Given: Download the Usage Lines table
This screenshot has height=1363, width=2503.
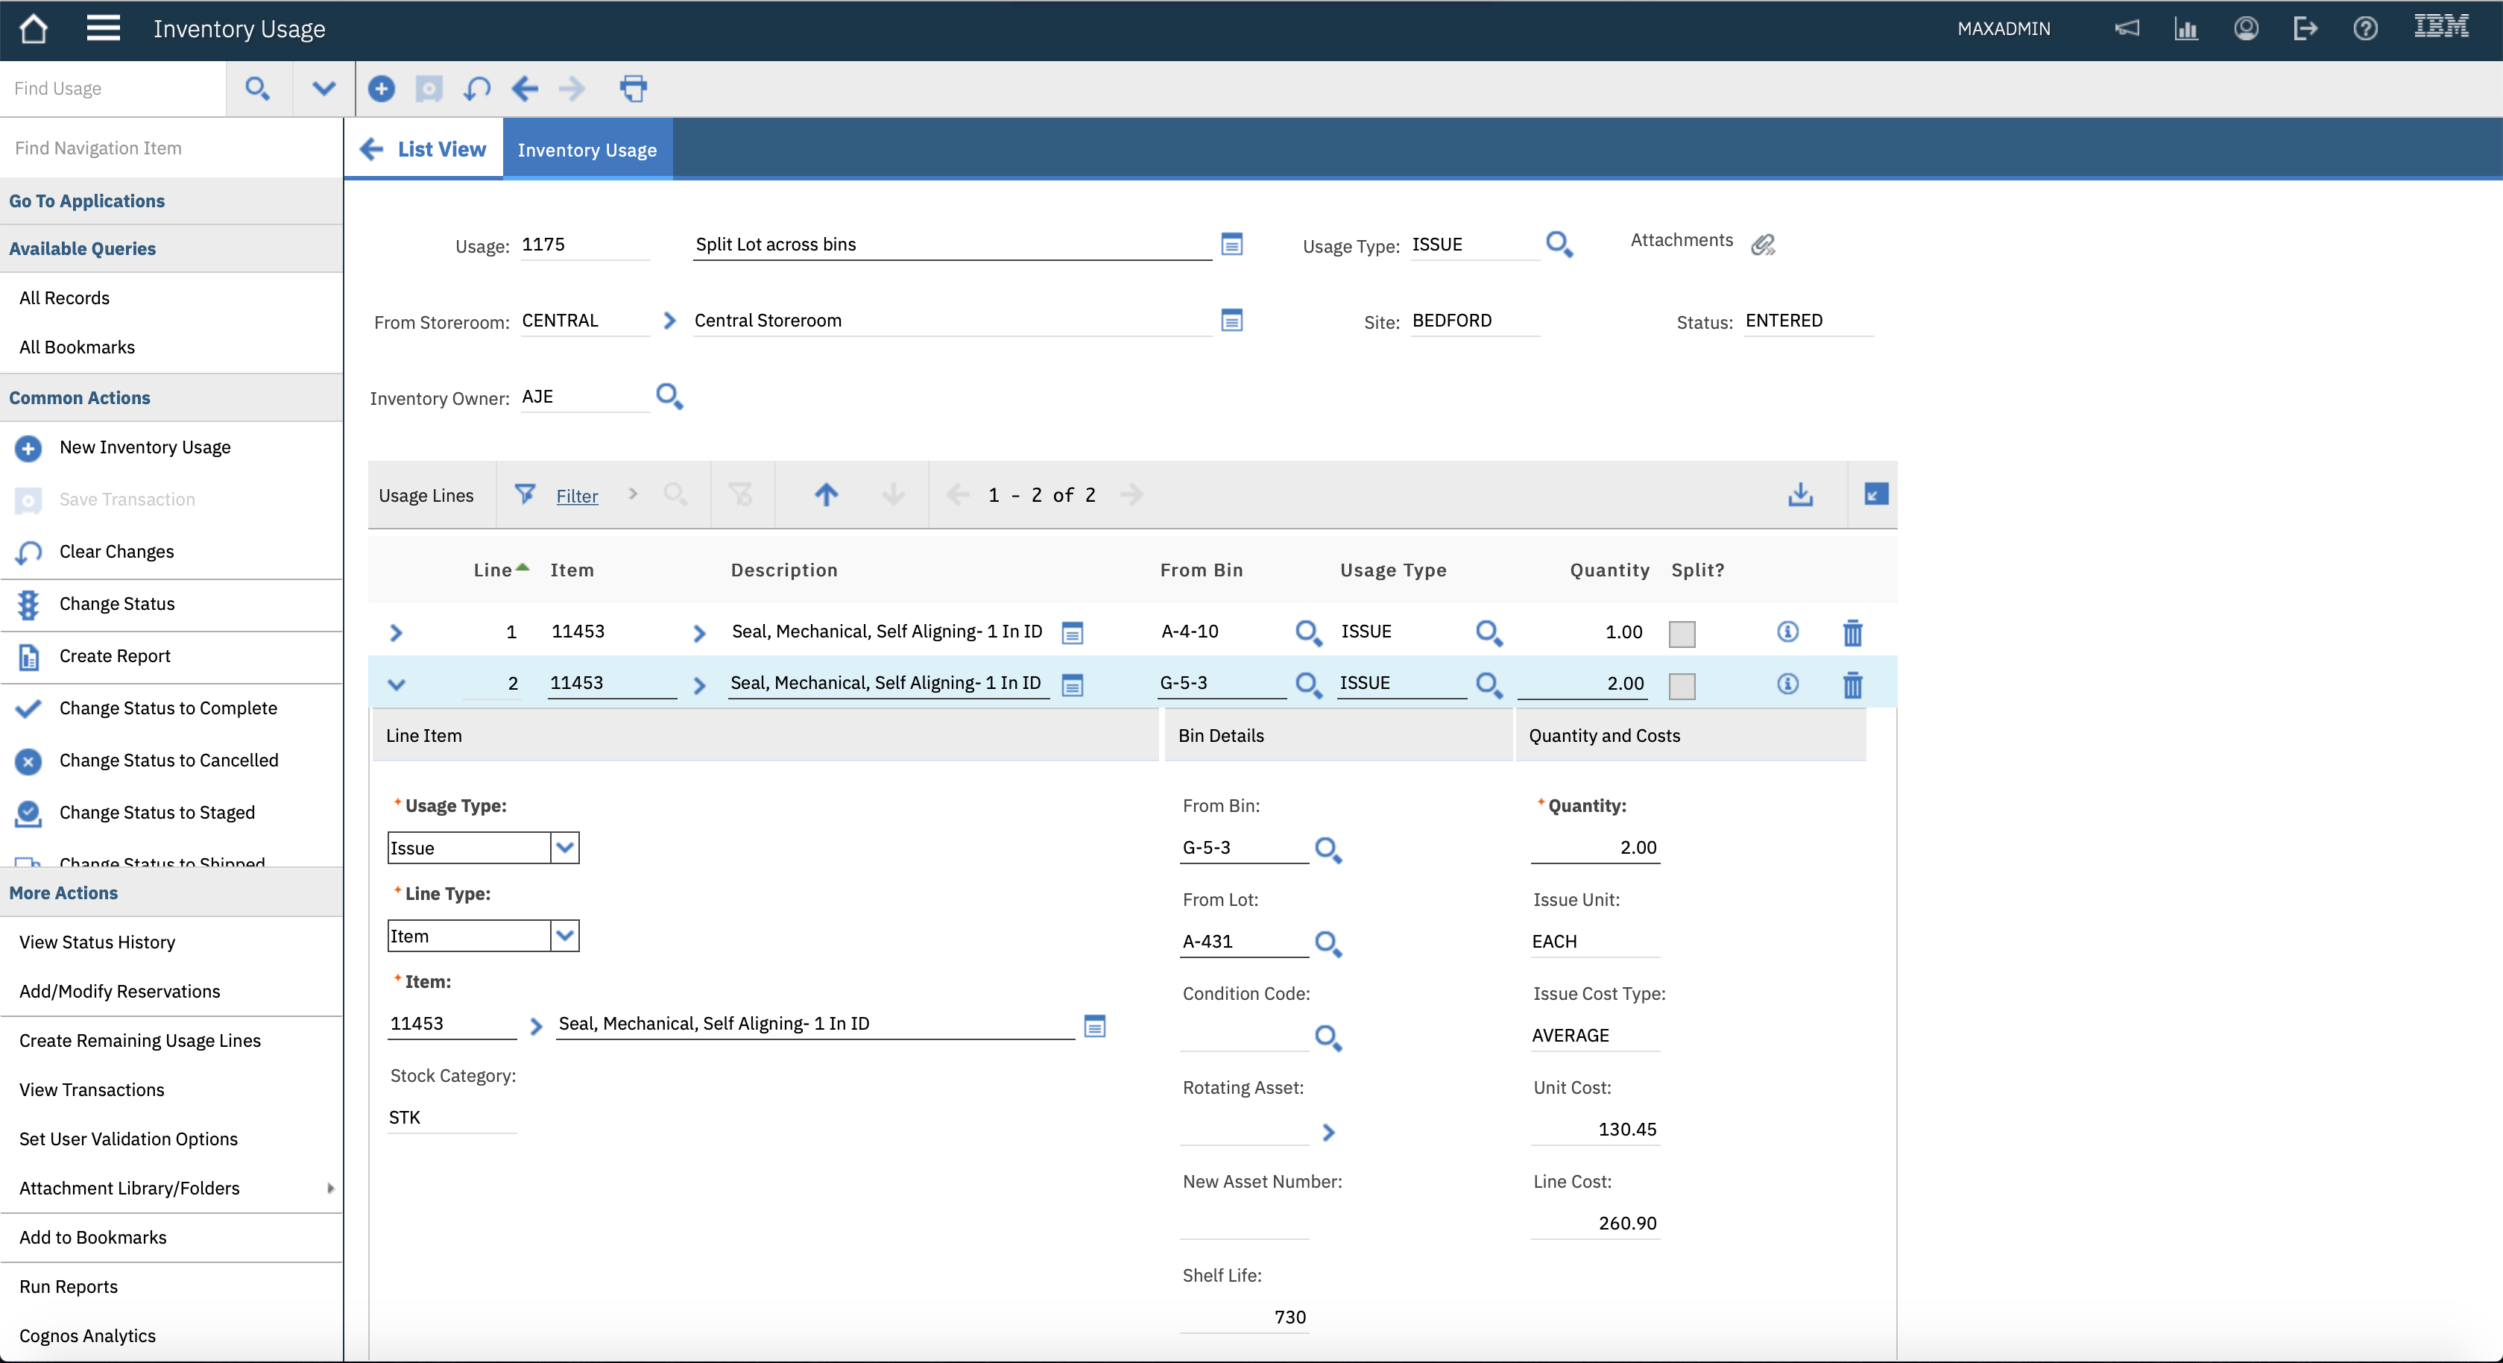Looking at the screenshot, I should tap(1799, 494).
